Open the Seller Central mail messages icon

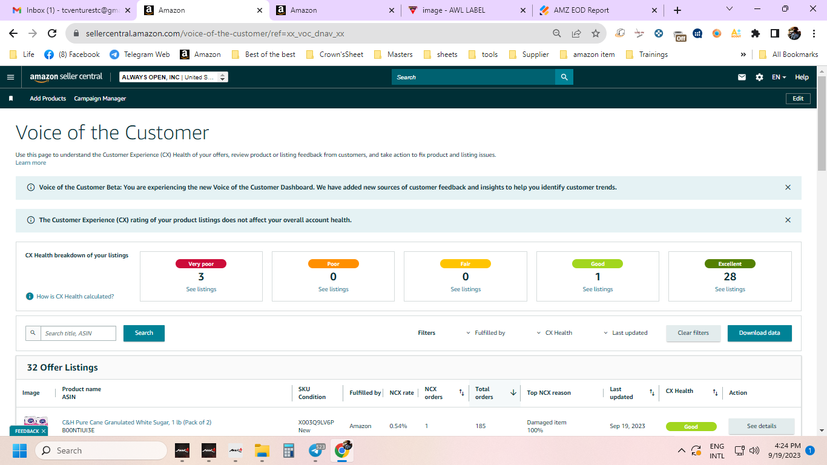[742, 77]
